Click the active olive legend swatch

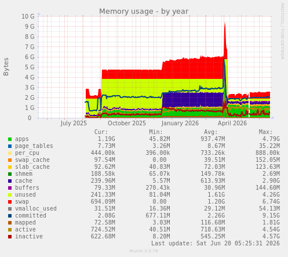point(10,230)
